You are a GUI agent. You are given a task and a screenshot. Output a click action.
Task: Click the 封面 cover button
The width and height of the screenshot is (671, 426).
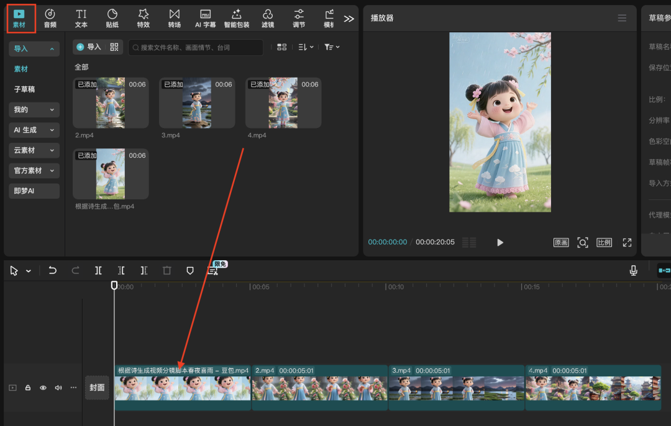pyautogui.click(x=97, y=387)
